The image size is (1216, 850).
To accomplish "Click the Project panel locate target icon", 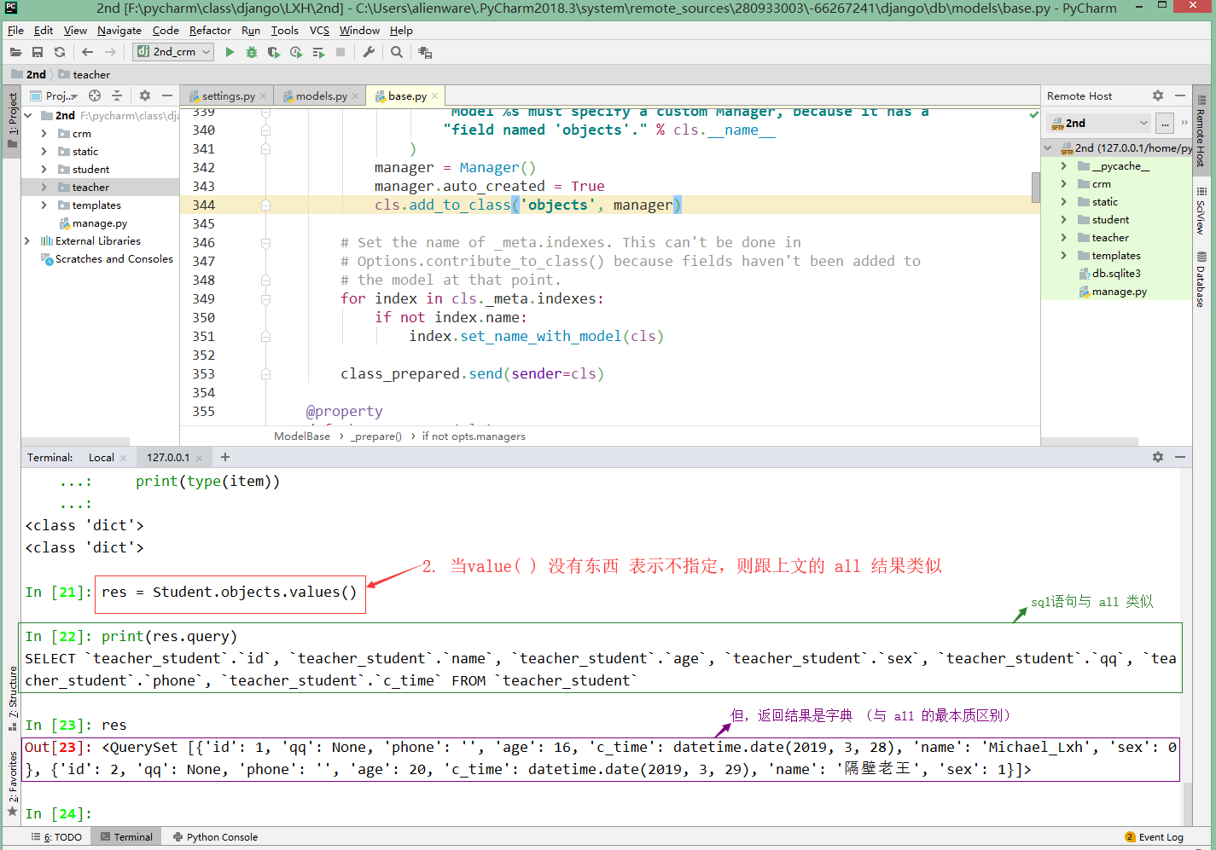I will 95,95.
